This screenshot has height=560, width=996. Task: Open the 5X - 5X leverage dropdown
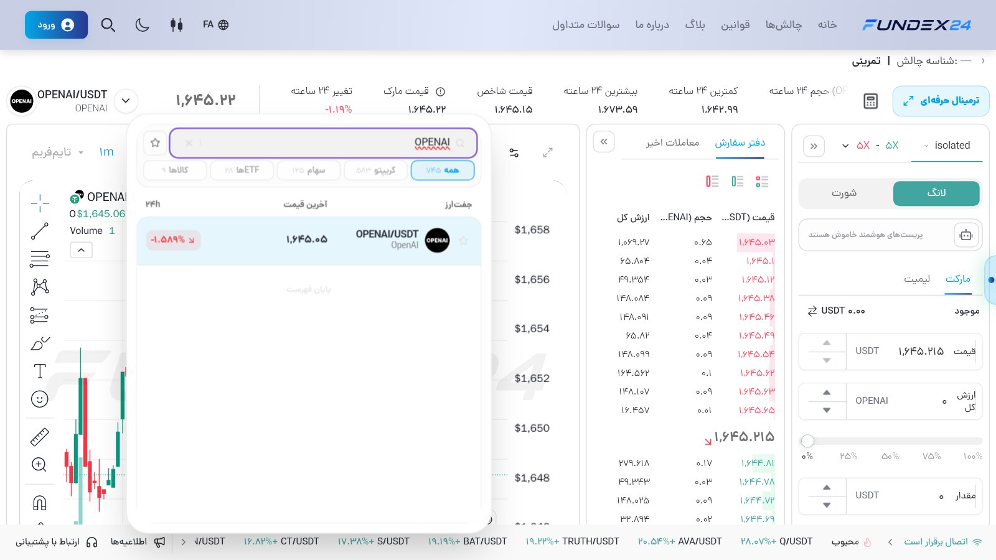[x=870, y=146]
